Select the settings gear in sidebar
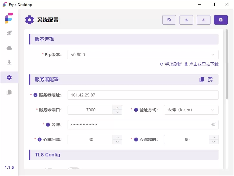234x176 pixels. pyautogui.click(x=9, y=77)
